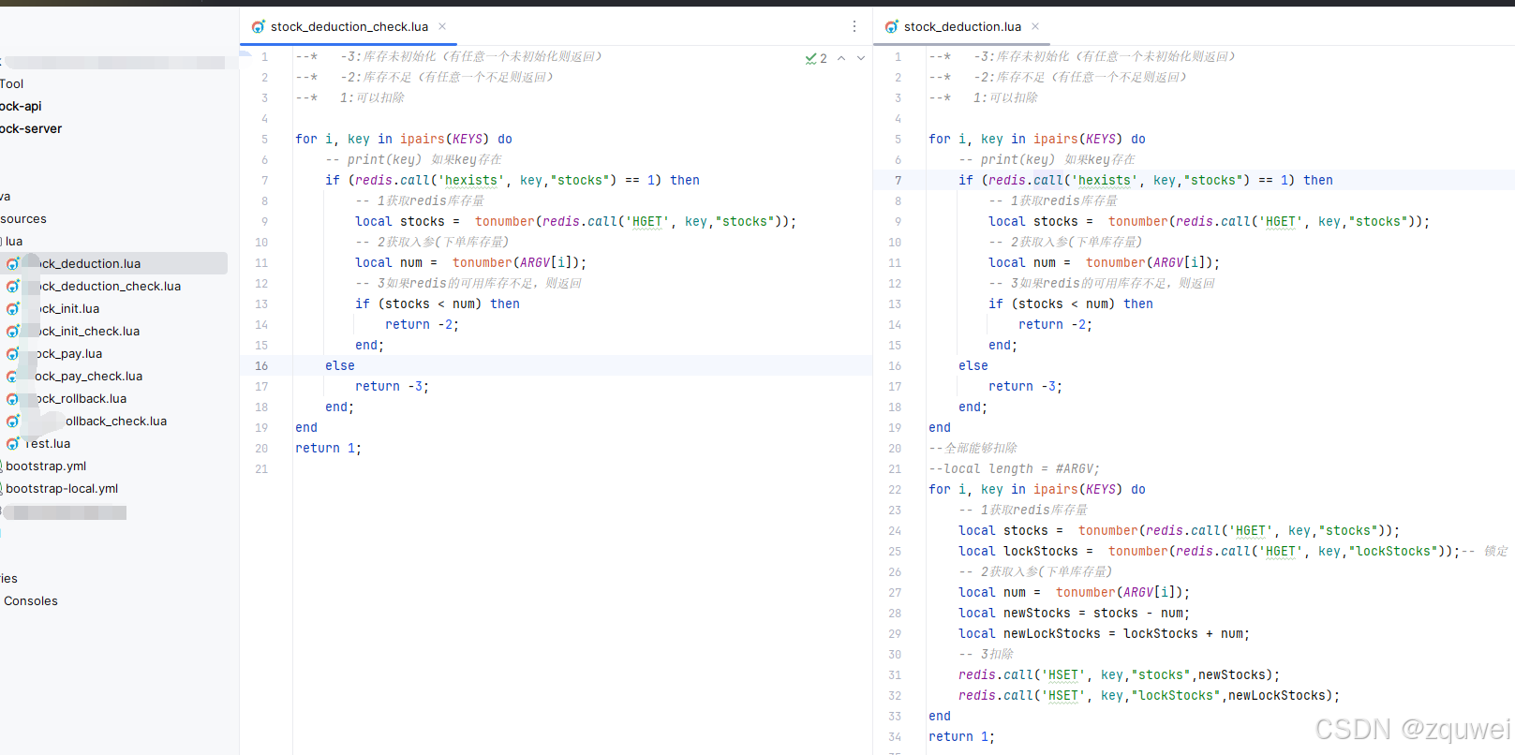Click 'return 1;' on line 34 right editor

click(961, 737)
